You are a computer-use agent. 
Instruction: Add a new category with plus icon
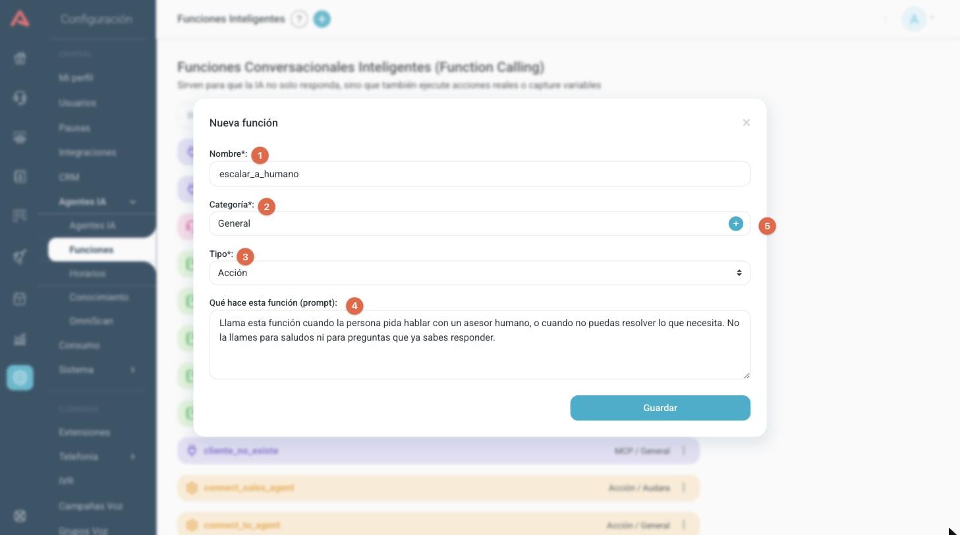[x=735, y=223]
